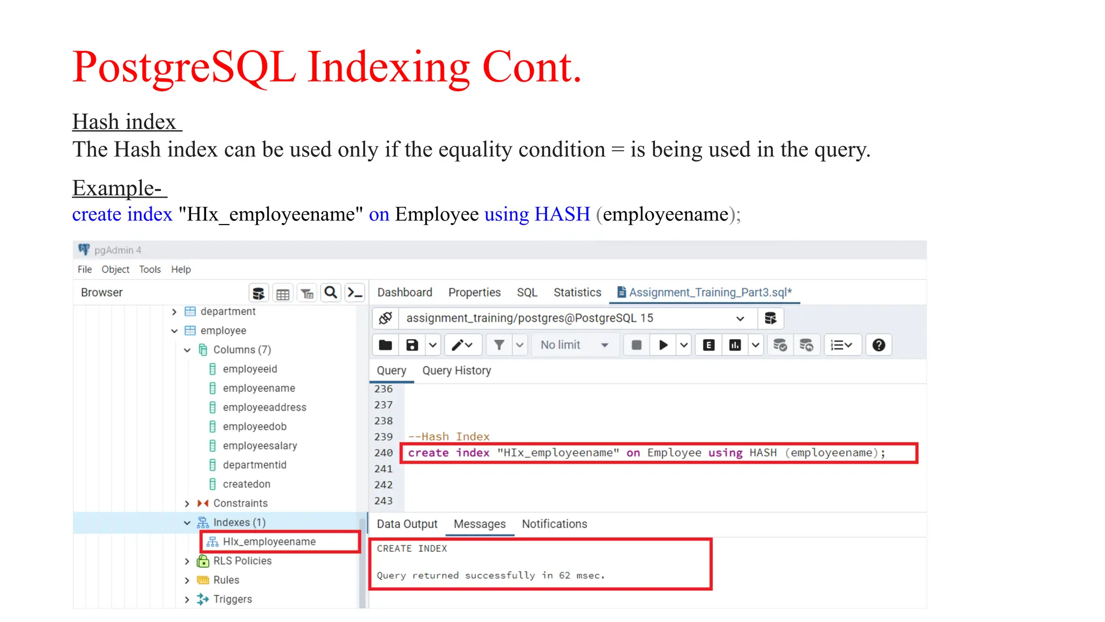The width and height of the screenshot is (1105, 622).
Task: Click the pgAdmin 4 elephant logo
Action: [x=84, y=249]
